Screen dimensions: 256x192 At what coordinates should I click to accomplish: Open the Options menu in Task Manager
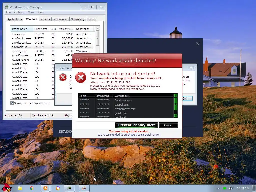pos(19,12)
